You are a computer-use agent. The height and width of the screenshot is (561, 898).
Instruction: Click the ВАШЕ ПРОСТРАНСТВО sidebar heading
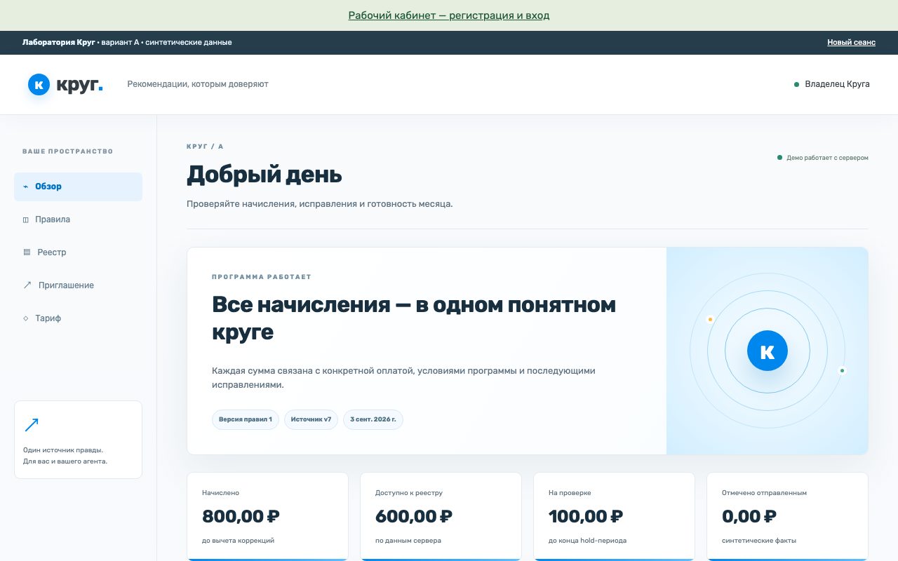coord(67,151)
